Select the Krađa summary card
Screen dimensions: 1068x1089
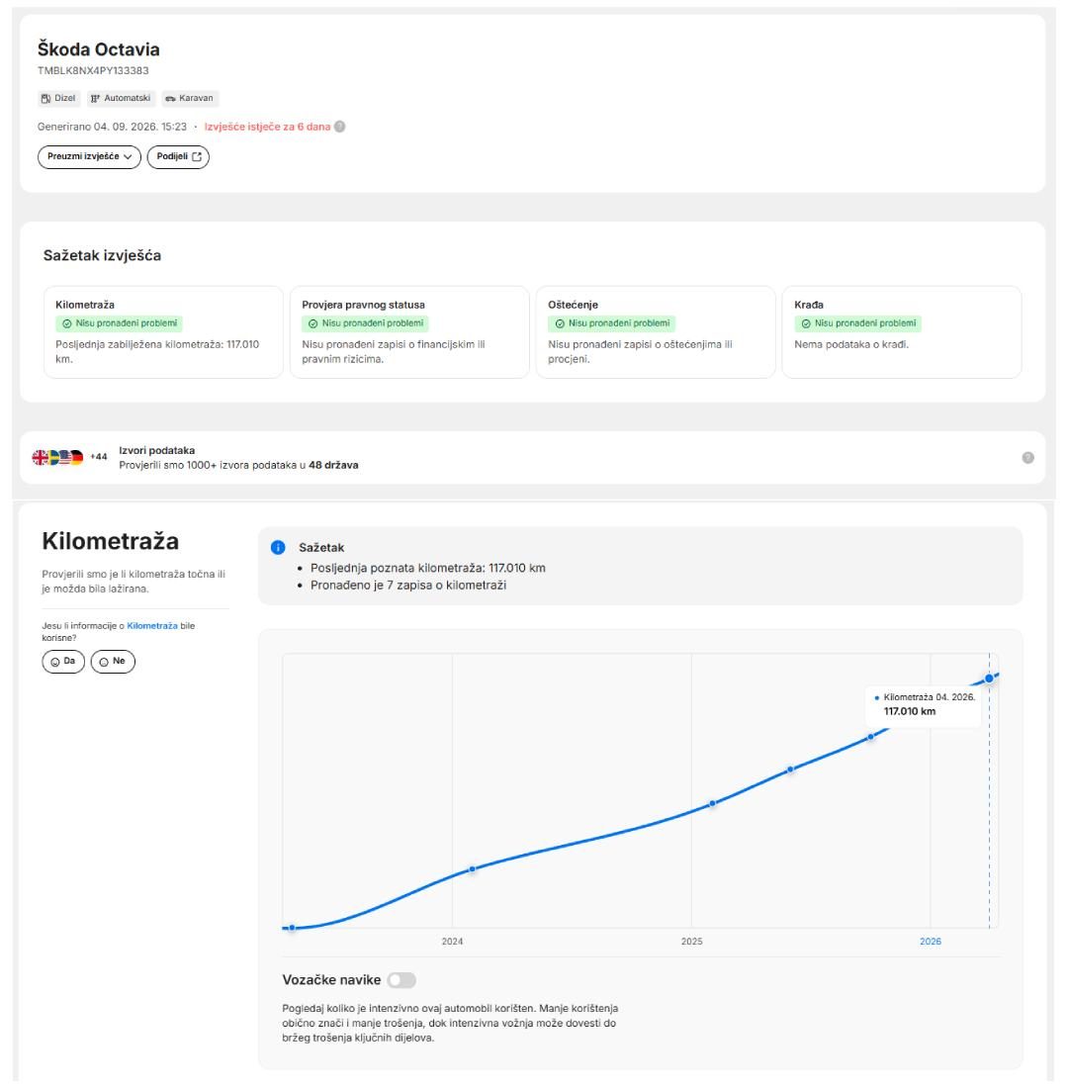pyautogui.click(x=901, y=332)
